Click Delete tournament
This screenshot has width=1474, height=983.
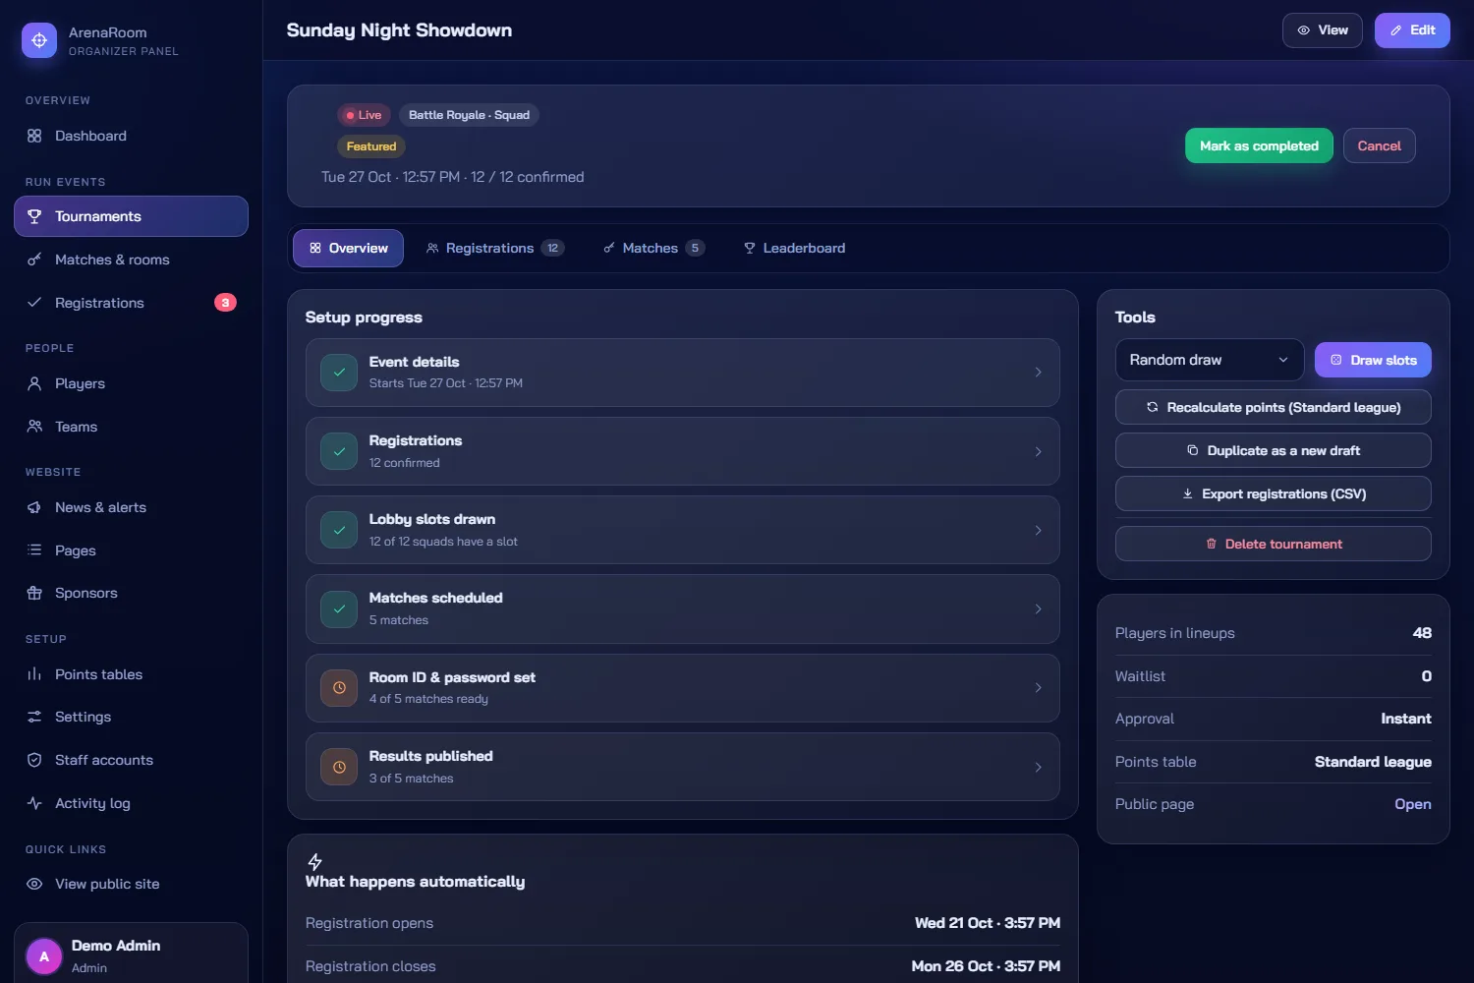point(1273,544)
